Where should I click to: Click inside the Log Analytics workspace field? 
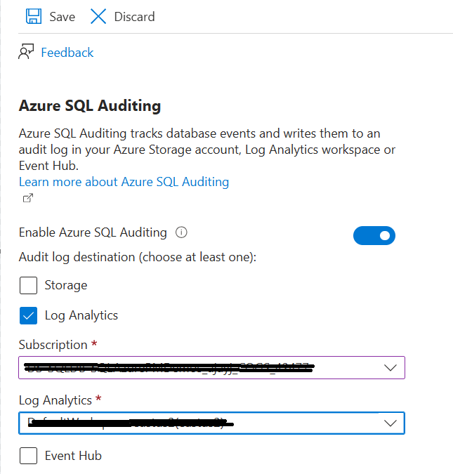197,423
